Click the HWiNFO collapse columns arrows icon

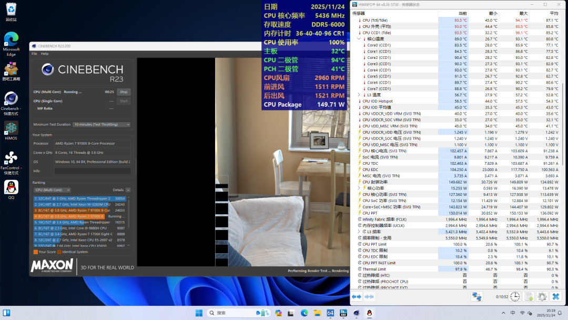369,297
